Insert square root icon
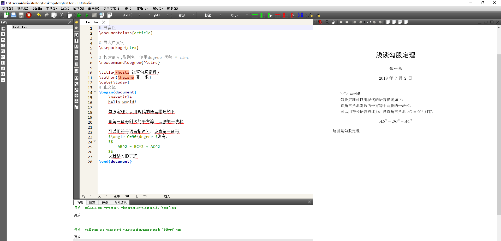Screen dimensions: 501x241 (76, 107)
